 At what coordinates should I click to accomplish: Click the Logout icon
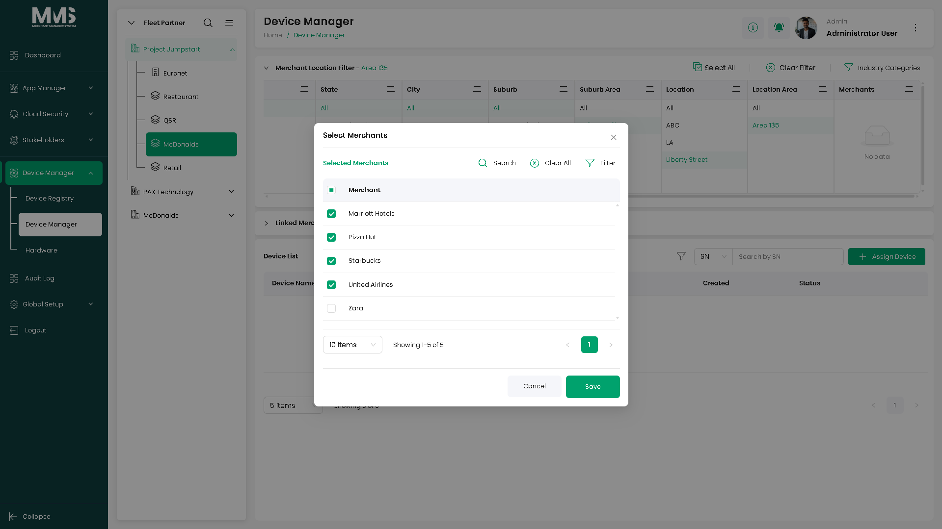tap(14, 330)
